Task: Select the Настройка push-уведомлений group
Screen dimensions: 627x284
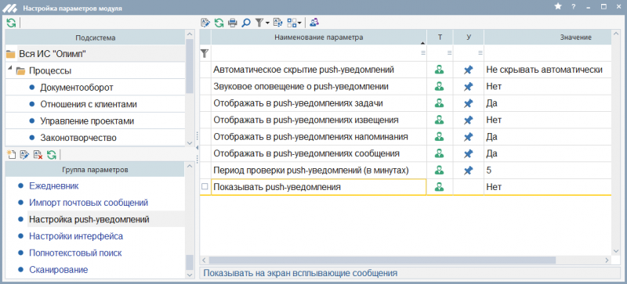Action: (89, 219)
